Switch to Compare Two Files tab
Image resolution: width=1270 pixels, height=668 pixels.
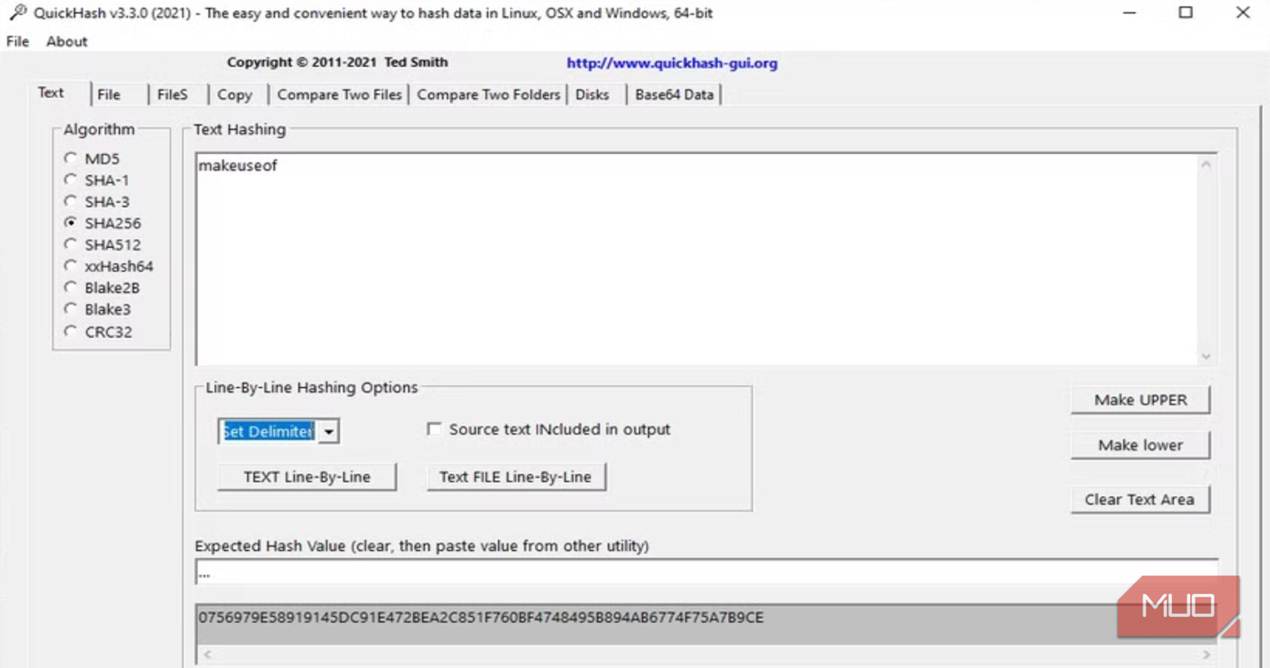[x=339, y=94]
